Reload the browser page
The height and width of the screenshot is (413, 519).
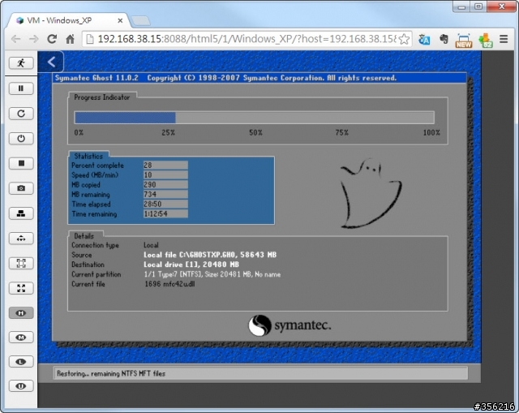coord(52,39)
